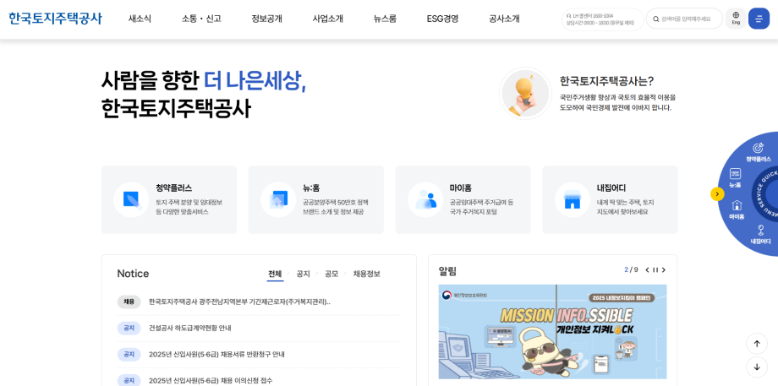Select the 채용정보 notice tab
This screenshot has width=778, height=386.
tap(367, 274)
